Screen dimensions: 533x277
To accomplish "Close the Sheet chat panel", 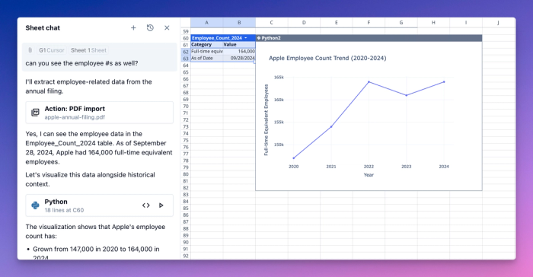I will click(167, 28).
